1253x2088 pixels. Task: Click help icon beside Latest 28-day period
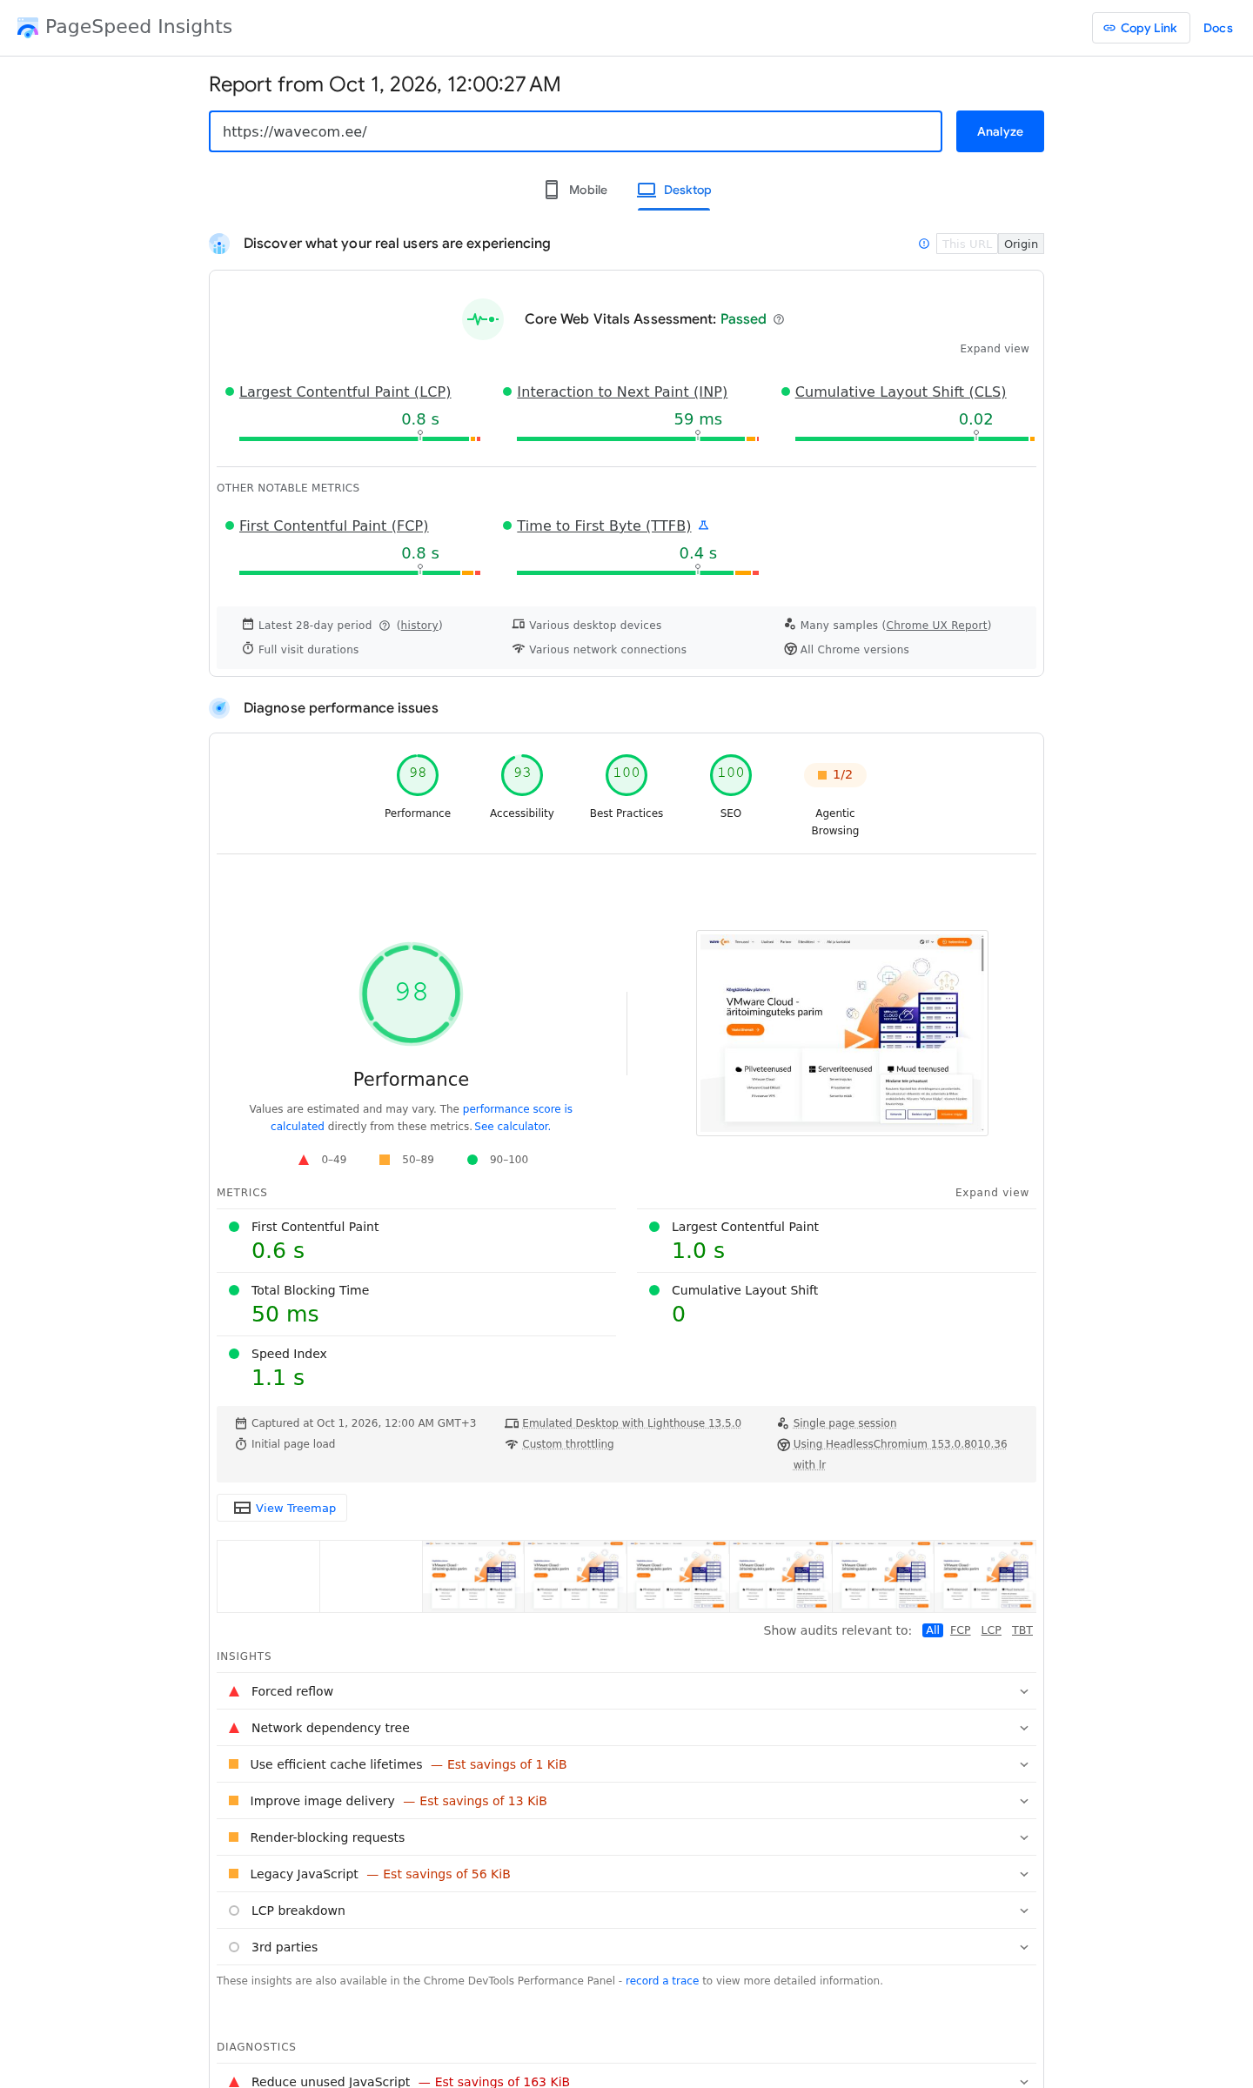385,626
